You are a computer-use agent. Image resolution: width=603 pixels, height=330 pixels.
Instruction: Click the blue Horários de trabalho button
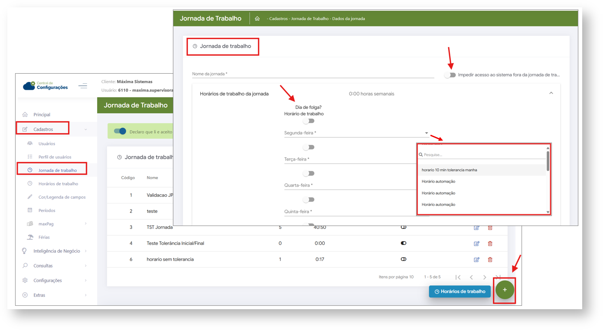pos(460,291)
